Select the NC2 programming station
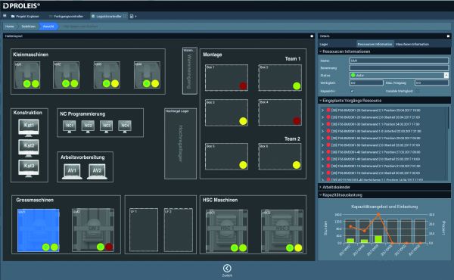This screenshot has width=454, height=280. click(x=88, y=126)
